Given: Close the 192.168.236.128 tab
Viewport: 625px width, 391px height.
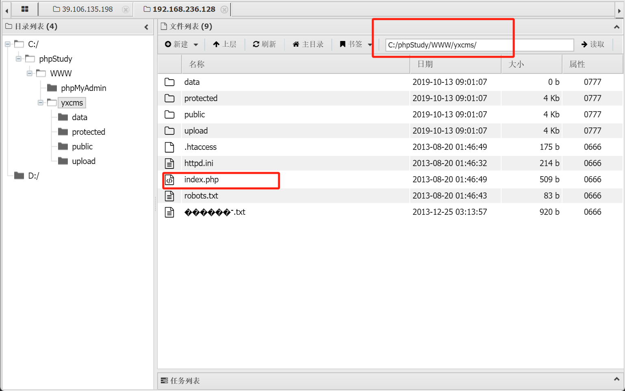Looking at the screenshot, I should click(x=224, y=9).
